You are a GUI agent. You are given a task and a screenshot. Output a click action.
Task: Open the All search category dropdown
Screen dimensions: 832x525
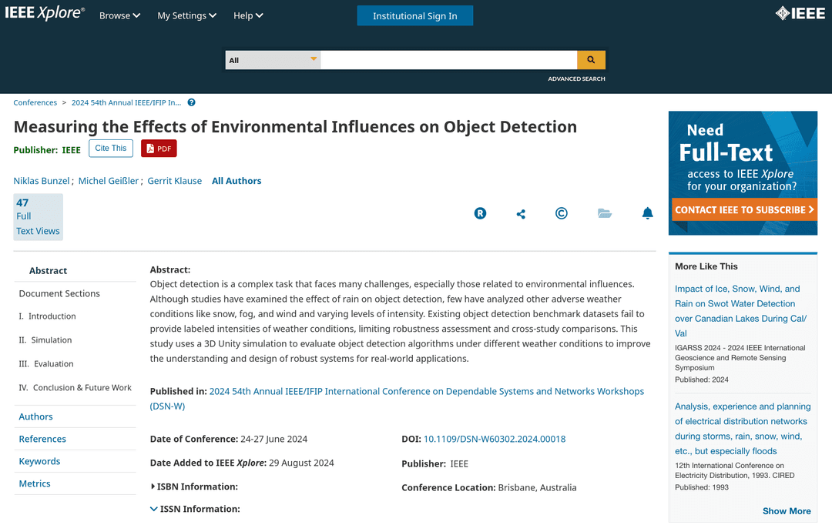coord(273,60)
